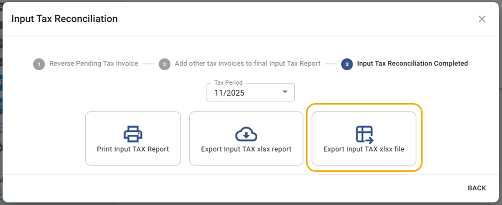502x205 pixels.
Task: Close the Input Tax Reconciliation dialog
Action: (482, 19)
